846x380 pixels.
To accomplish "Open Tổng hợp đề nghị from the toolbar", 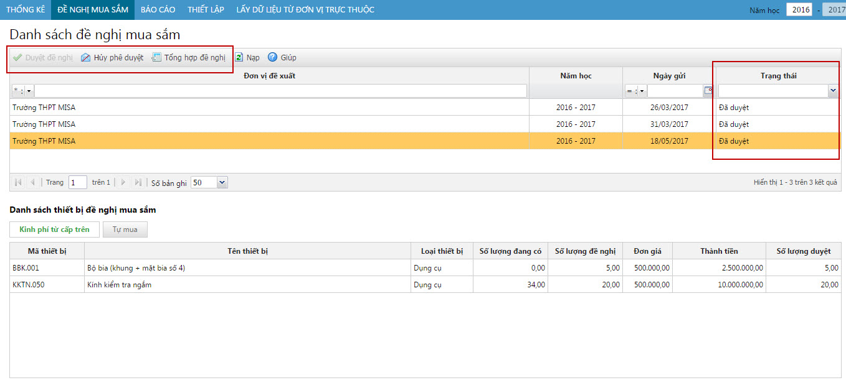I will [156, 58].
